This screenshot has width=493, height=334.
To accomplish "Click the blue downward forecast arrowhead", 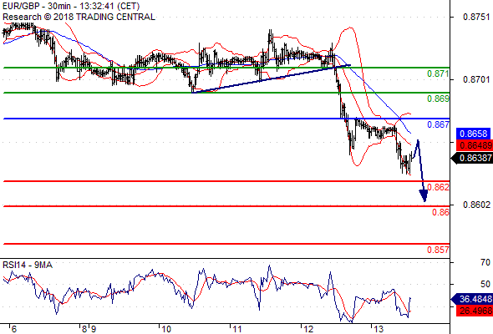I will tap(424, 195).
